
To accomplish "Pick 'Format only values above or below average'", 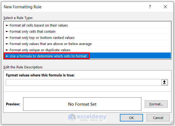I will [x=50, y=44].
